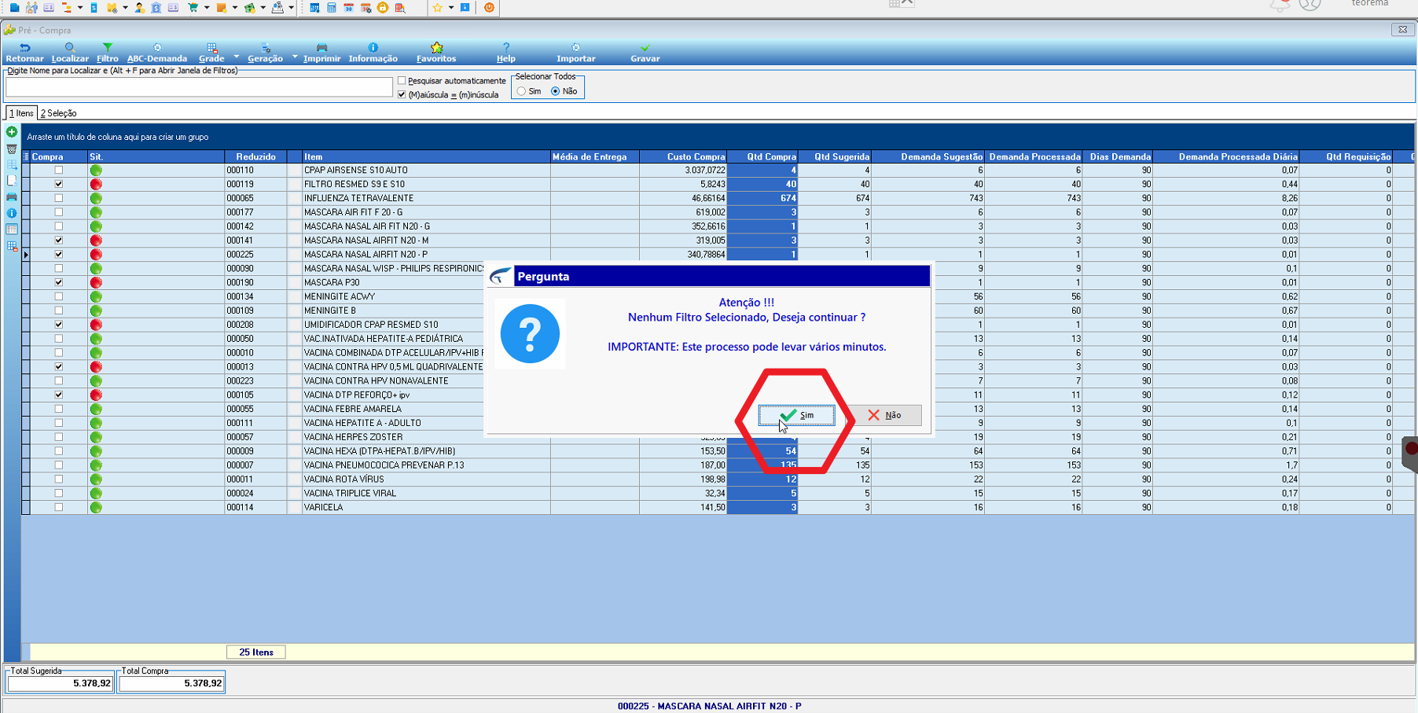The image size is (1418, 713).
Task: Expand the Geração dropdown arrow
Action: click(x=295, y=57)
